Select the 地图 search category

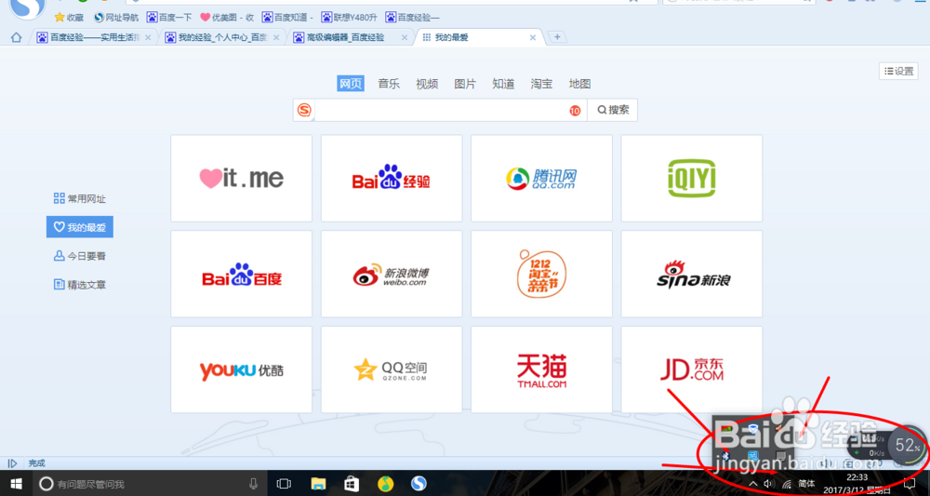(x=579, y=84)
